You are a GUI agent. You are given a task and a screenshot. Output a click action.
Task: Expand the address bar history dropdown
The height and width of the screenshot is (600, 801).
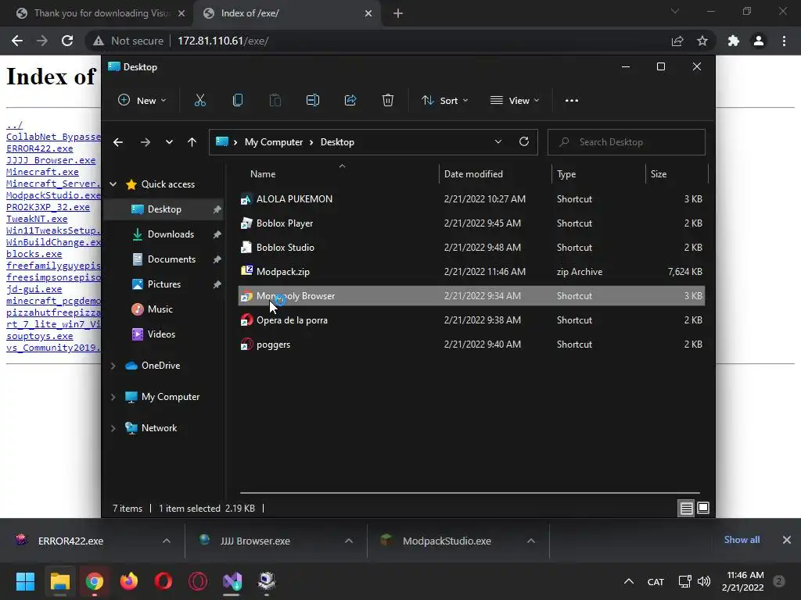pos(498,142)
